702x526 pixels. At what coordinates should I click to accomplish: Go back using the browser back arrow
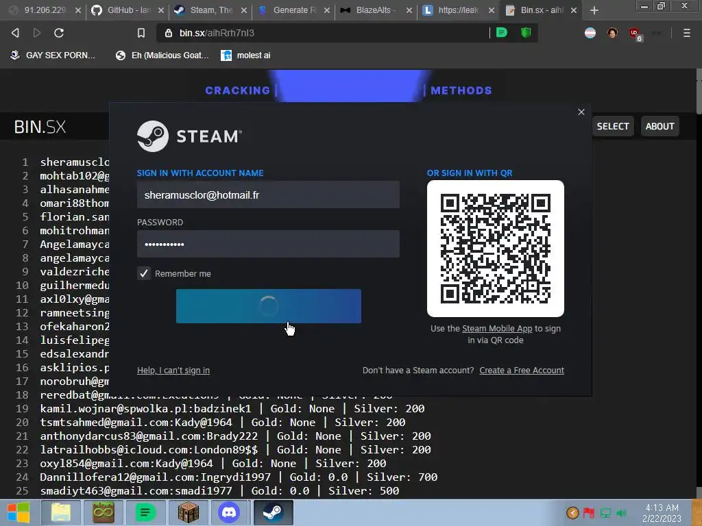[x=15, y=33]
